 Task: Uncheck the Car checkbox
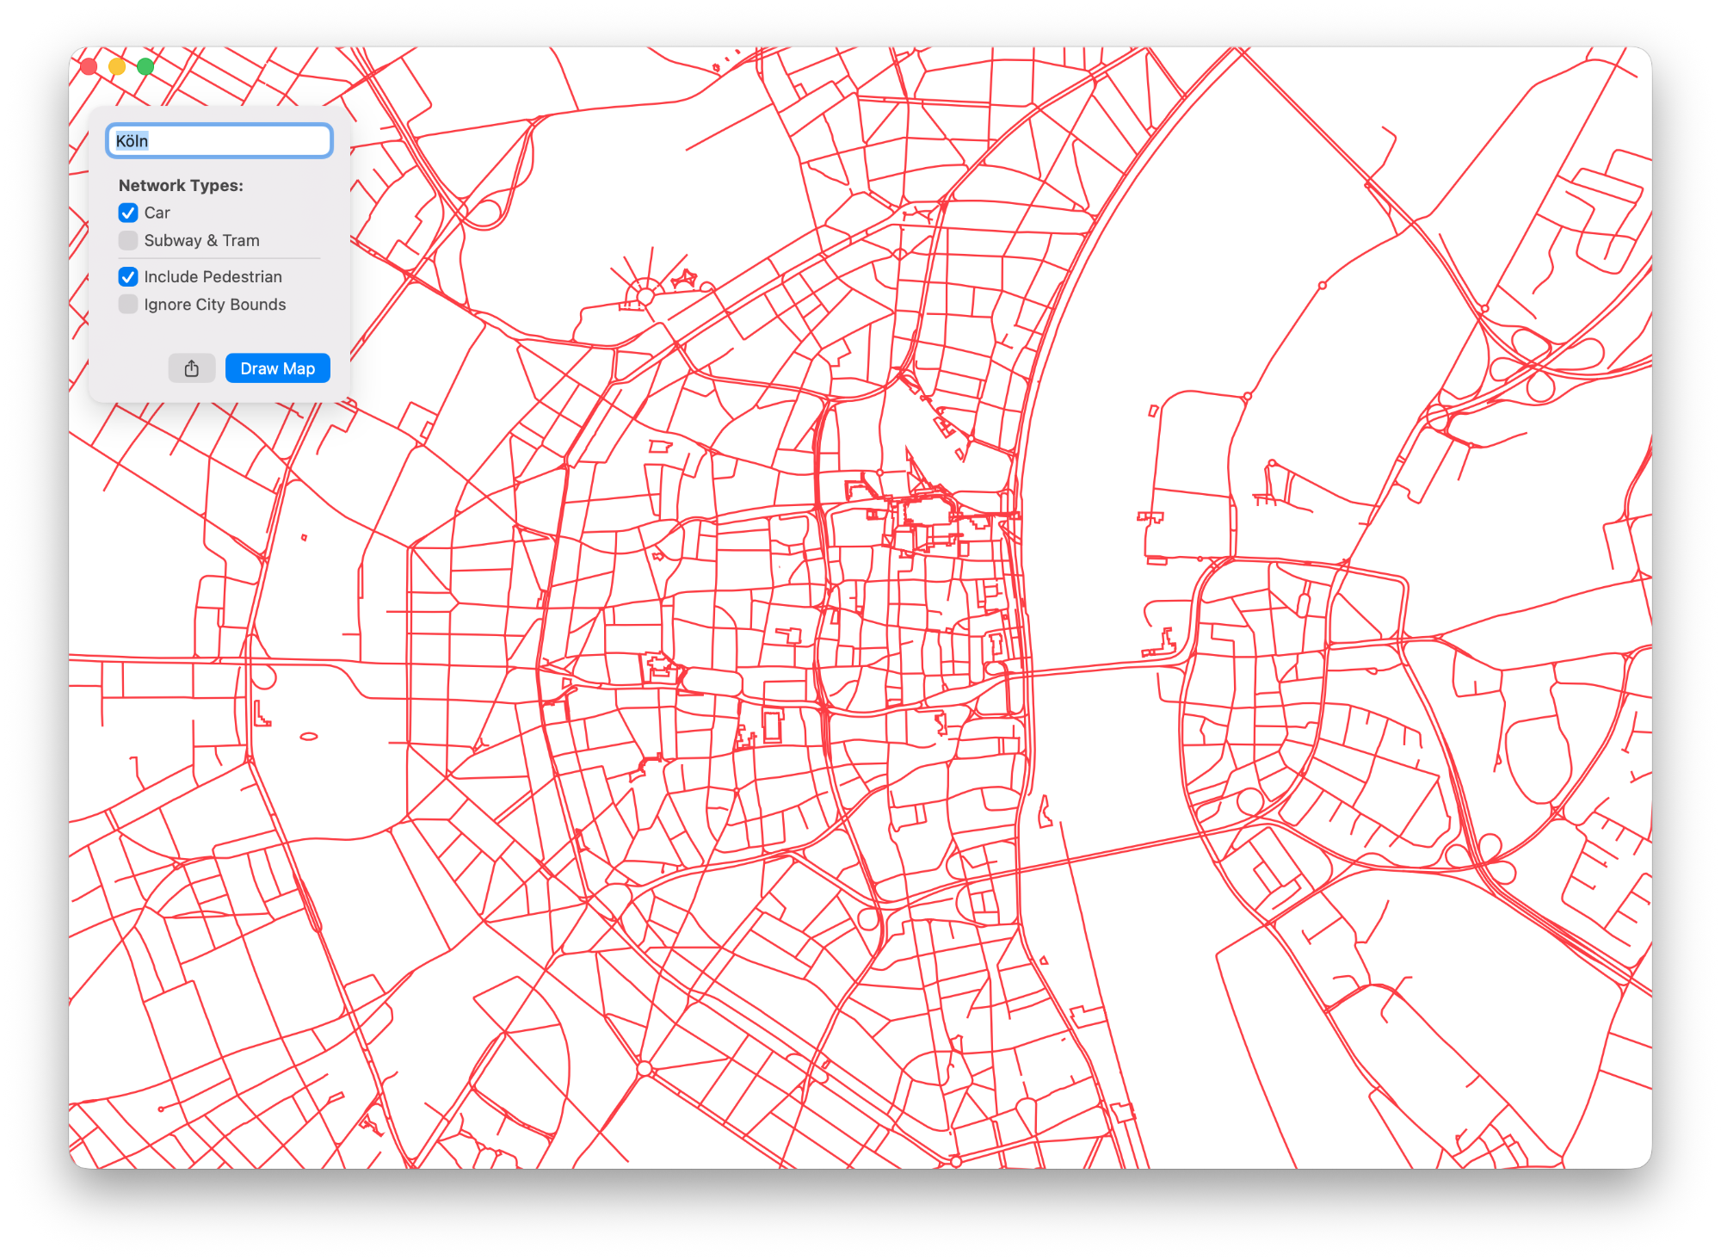[128, 213]
